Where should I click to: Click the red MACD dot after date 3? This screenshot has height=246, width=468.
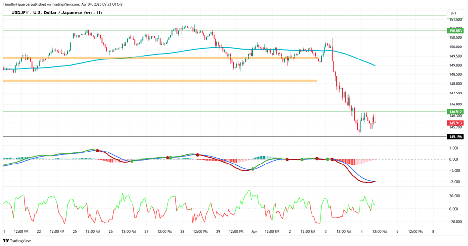332,160
